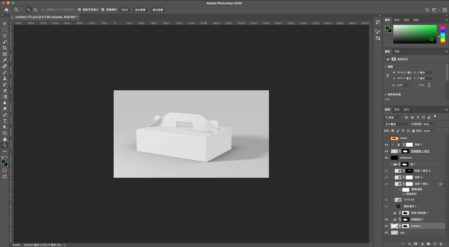The width and height of the screenshot is (449, 247).
Task: Toggle visibility of 矩形 2 layer
Action: [x=386, y=177]
